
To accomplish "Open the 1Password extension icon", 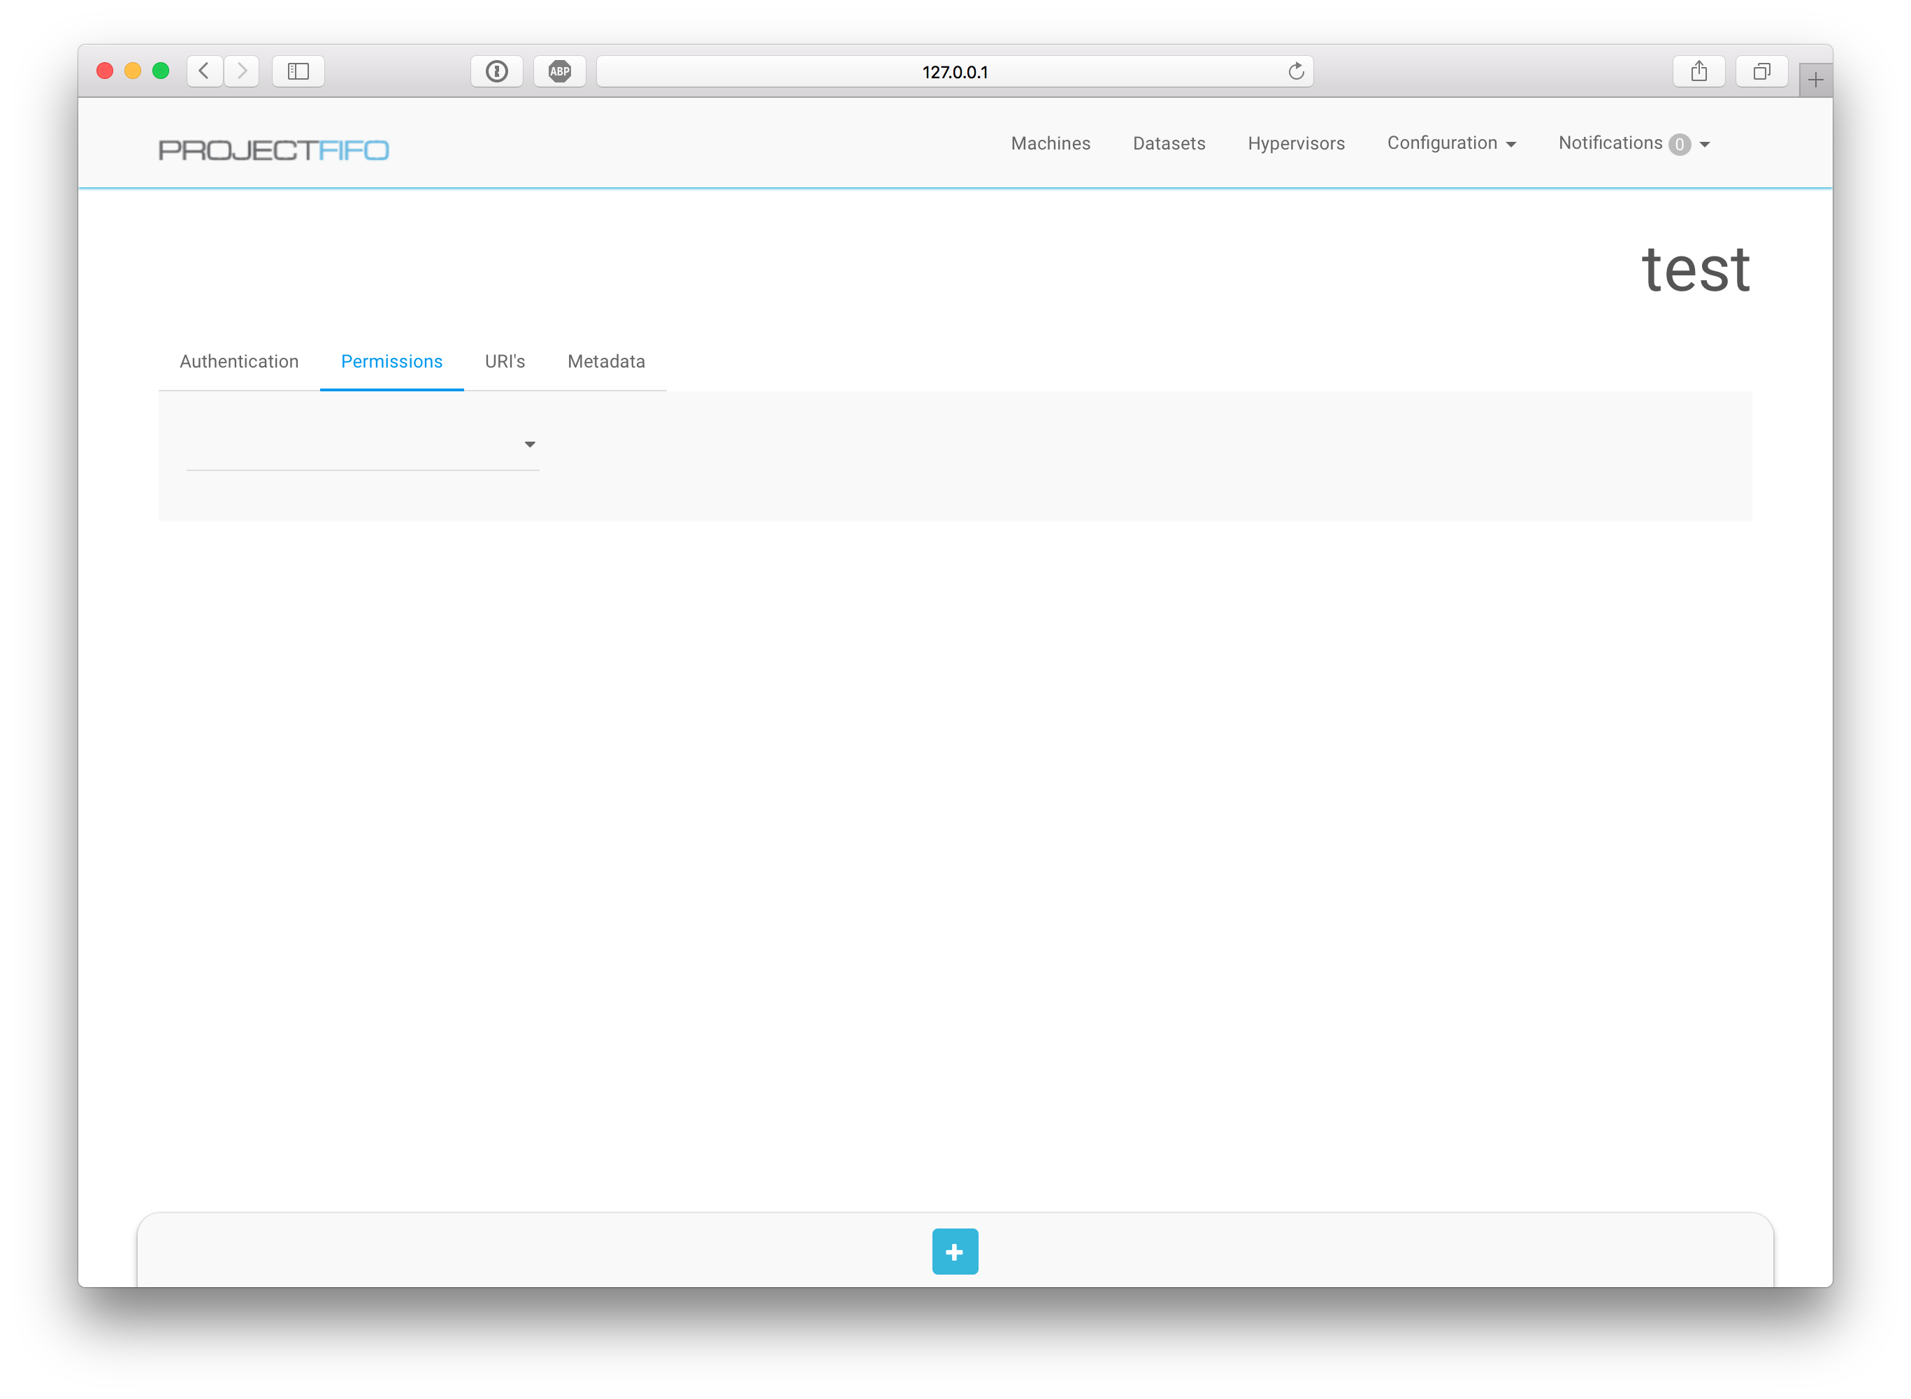I will (496, 71).
